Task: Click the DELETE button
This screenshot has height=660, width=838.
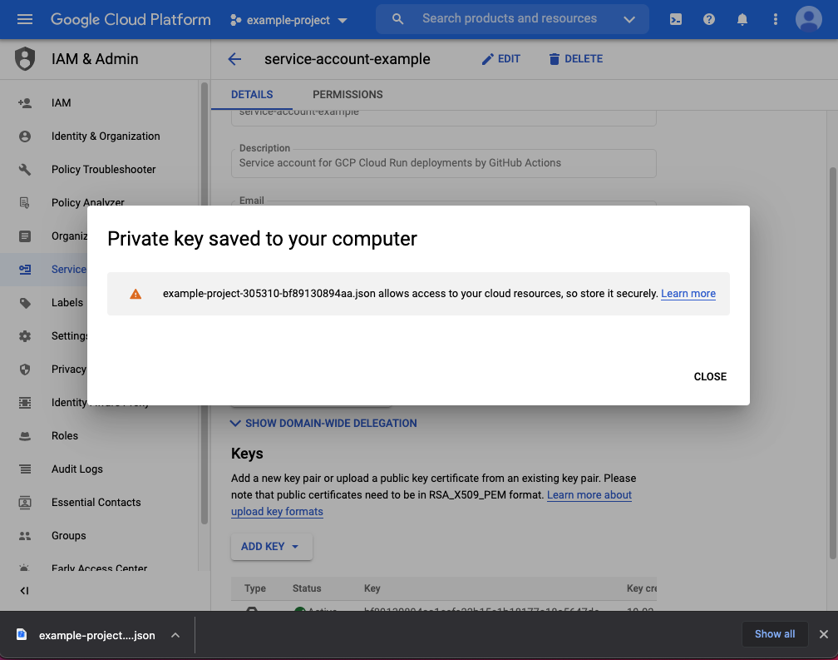Action: coord(575,59)
